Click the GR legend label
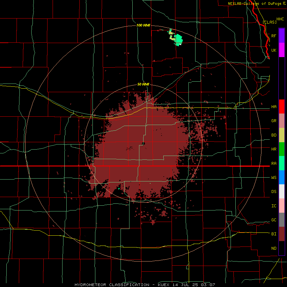The width and height of the screenshot is (287, 287). (x=274, y=121)
